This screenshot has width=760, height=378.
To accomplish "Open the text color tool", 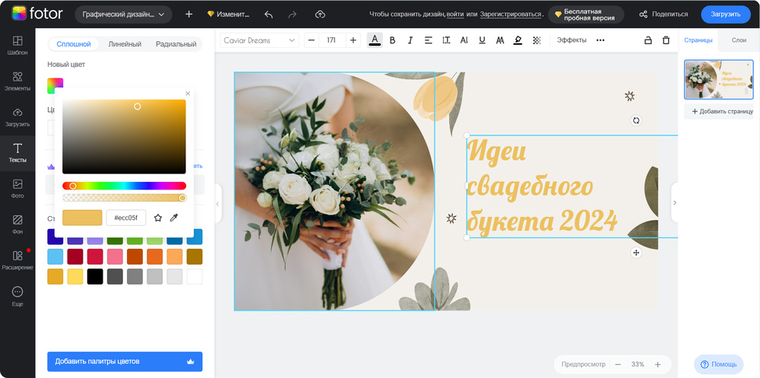I will (375, 40).
